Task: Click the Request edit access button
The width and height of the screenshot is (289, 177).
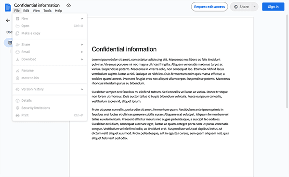Action: (x=210, y=7)
